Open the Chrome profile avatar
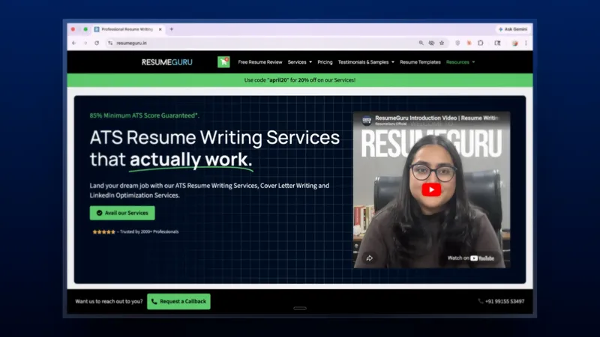 pyautogui.click(x=514, y=43)
